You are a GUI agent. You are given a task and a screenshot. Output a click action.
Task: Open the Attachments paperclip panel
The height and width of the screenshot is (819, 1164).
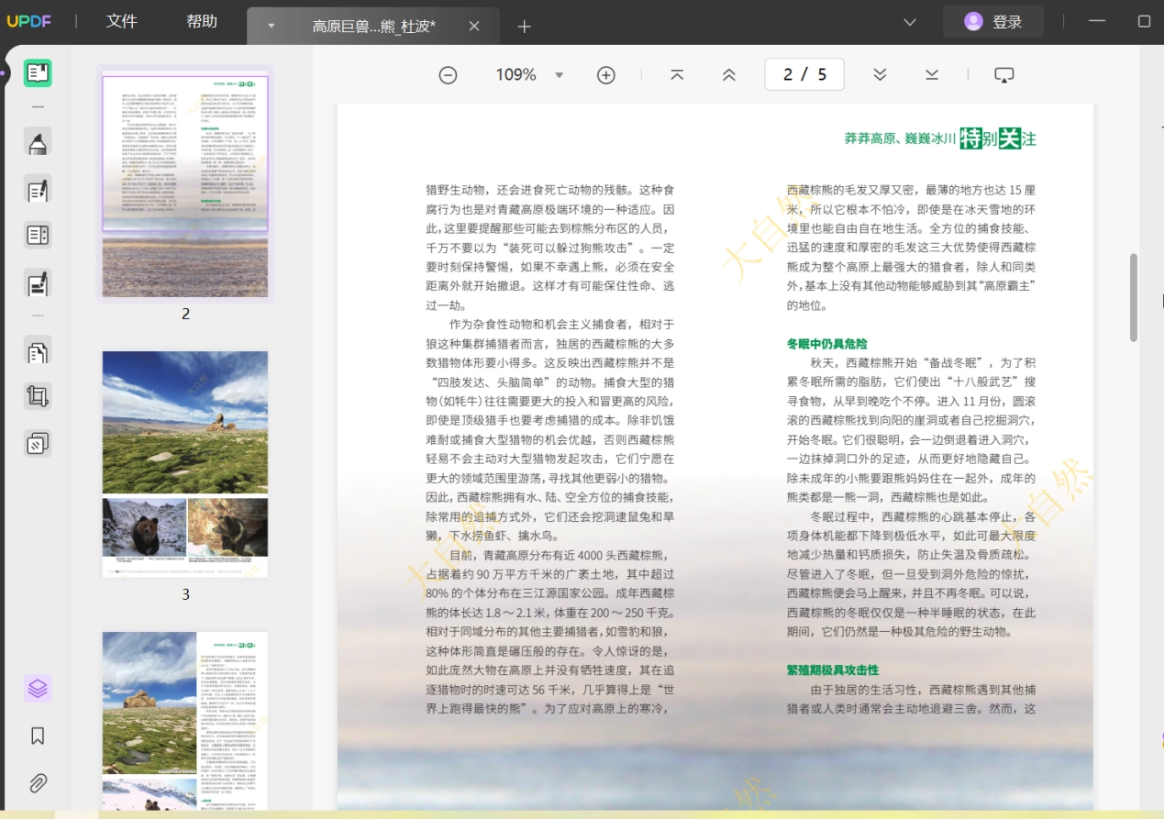(x=38, y=783)
